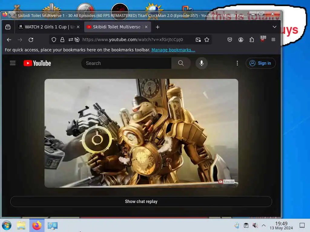Open the uBlock extension badge showing 120
Image resolution: width=310 pixels, height=232 pixels.
pyautogui.click(x=262, y=39)
